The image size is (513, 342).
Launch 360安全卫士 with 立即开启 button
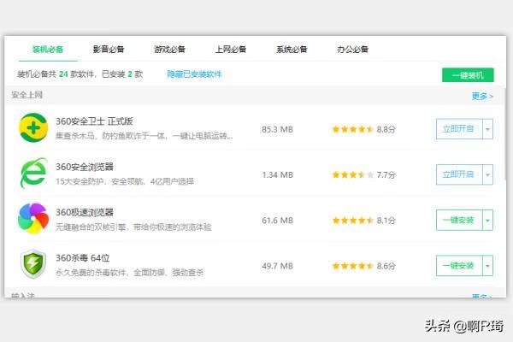[x=459, y=129]
